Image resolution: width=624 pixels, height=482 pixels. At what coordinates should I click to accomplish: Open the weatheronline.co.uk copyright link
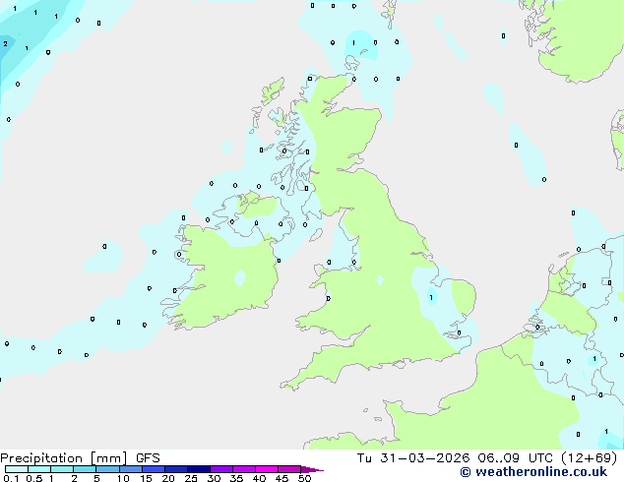click(x=533, y=472)
